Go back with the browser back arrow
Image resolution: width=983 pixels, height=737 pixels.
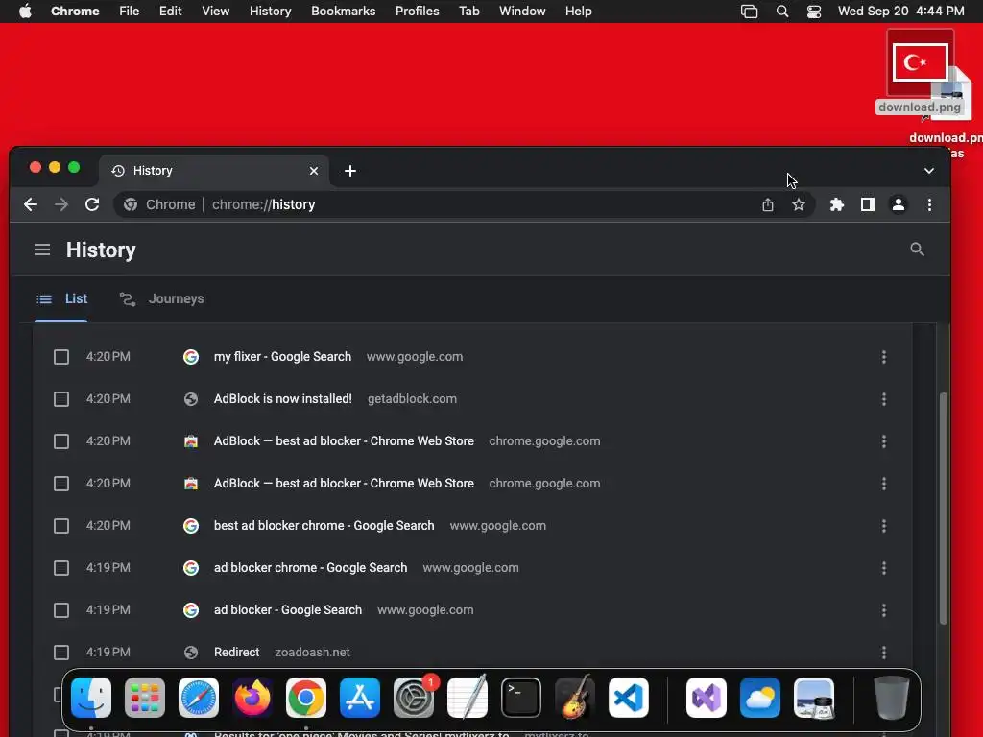click(30, 205)
